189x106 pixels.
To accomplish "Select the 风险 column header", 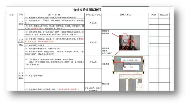I will [154, 15].
